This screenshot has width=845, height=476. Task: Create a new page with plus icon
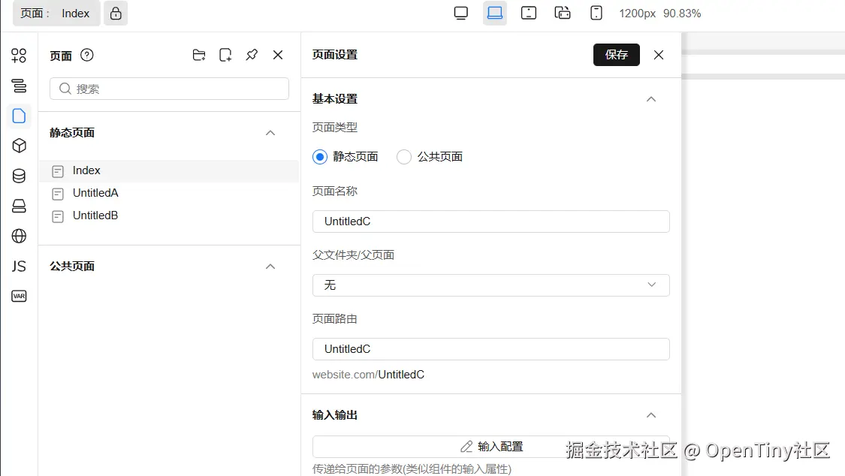(x=225, y=55)
